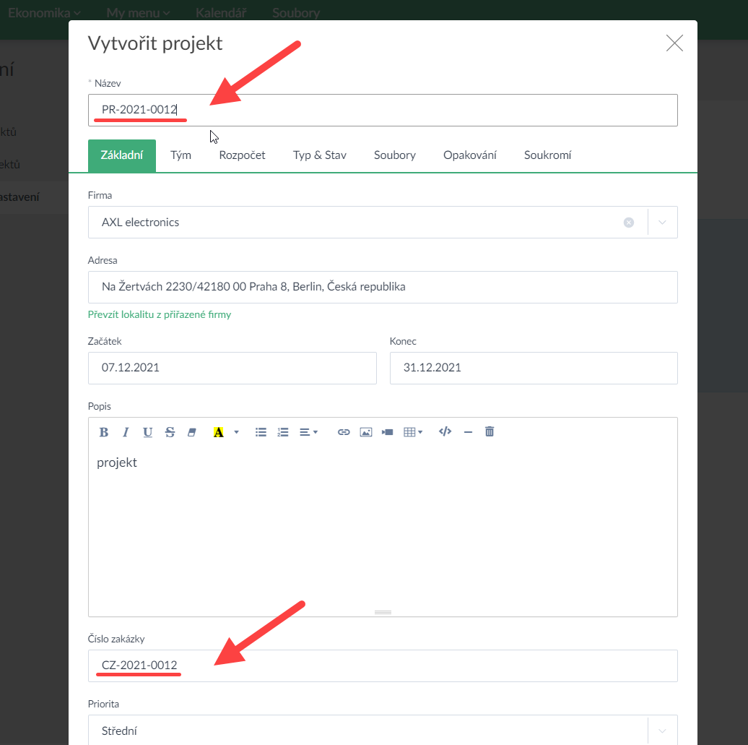748x745 pixels.
Task: Click the strikethrough icon
Action: 170,432
